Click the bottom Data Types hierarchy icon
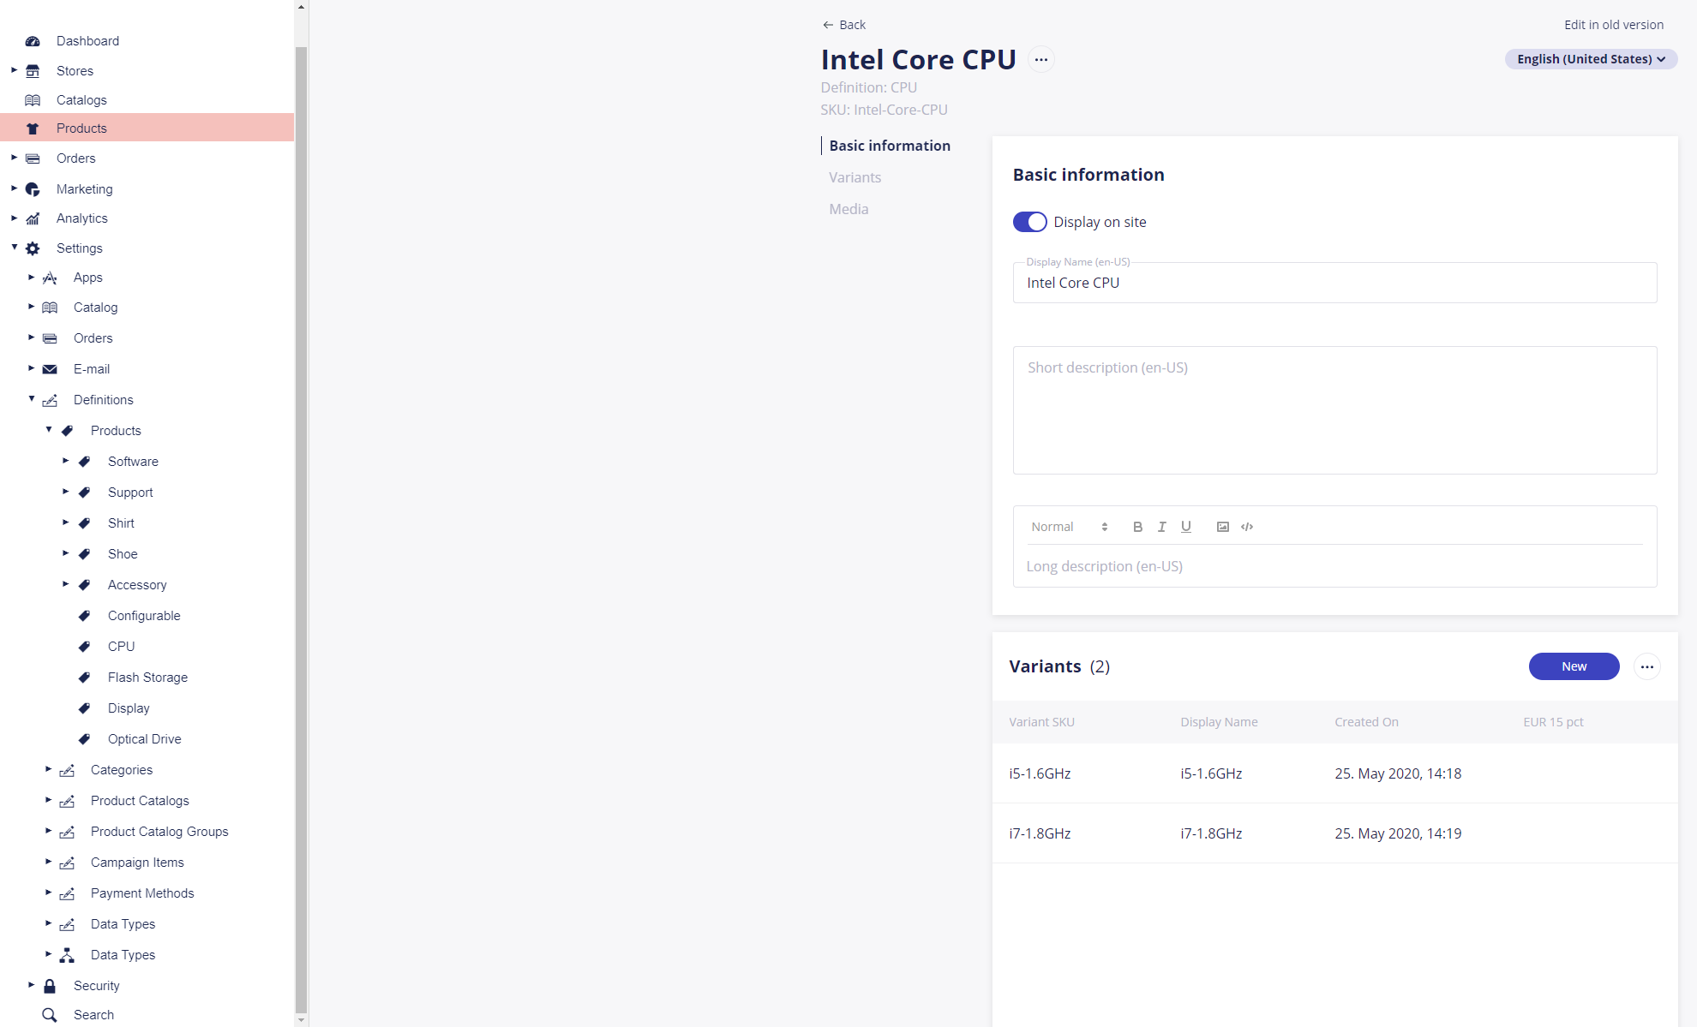1697x1027 pixels. (x=67, y=955)
